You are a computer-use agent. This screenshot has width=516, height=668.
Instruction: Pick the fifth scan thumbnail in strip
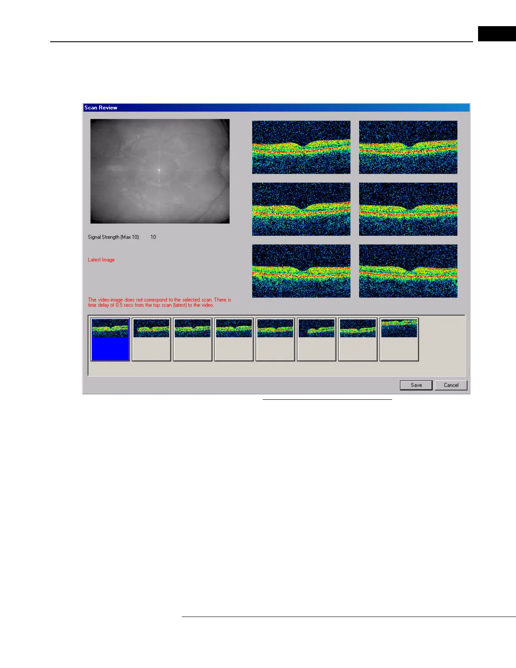pyautogui.click(x=275, y=339)
